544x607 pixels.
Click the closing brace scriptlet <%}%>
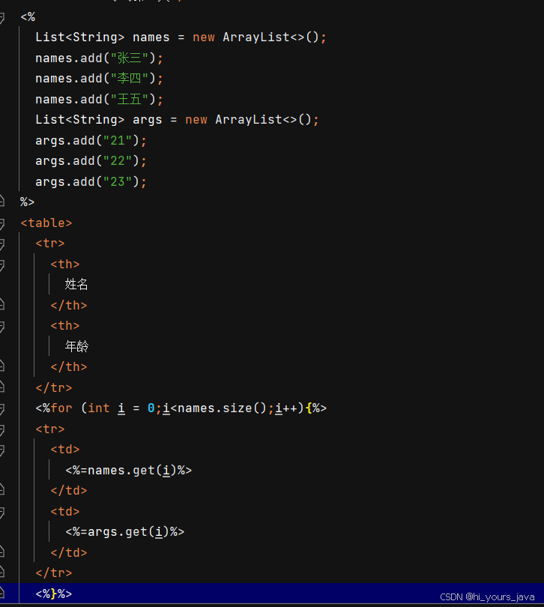(53, 594)
